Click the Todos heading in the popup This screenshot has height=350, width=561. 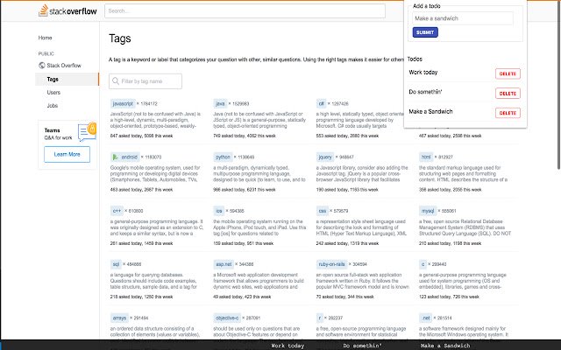pyautogui.click(x=415, y=59)
